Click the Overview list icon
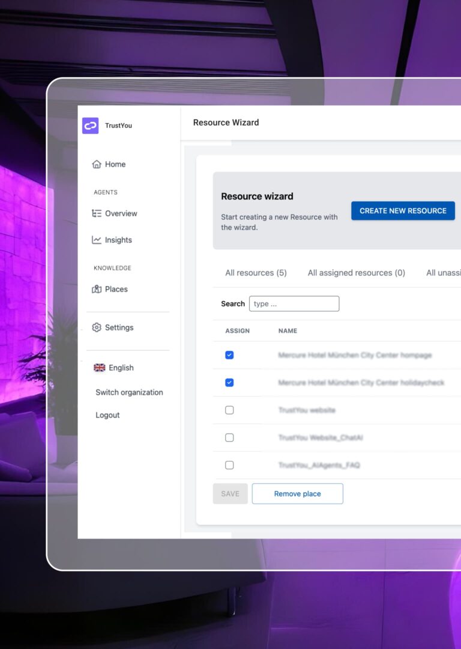Screen dimensions: 461x649 [x=96, y=213]
